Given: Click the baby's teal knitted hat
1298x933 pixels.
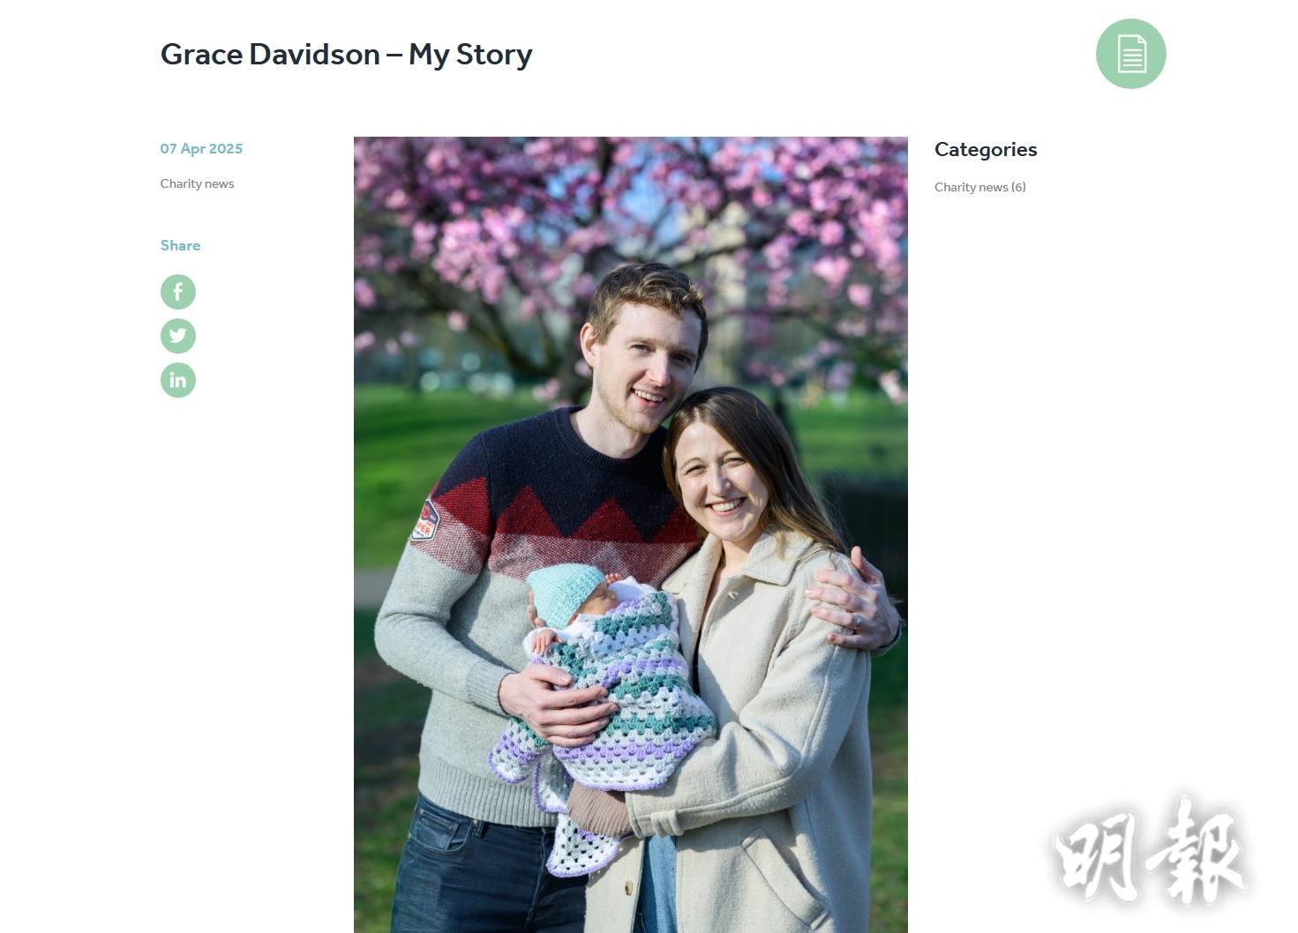Looking at the screenshot, I should pos(565,594).
